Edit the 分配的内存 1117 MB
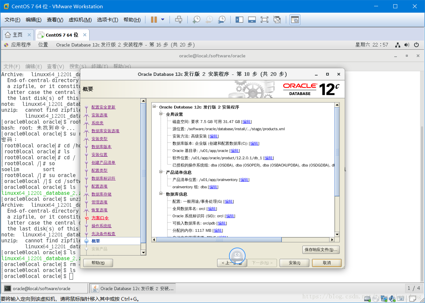This screenshot has width=425, height=303. pyautogui.click(x=218, y=230)
